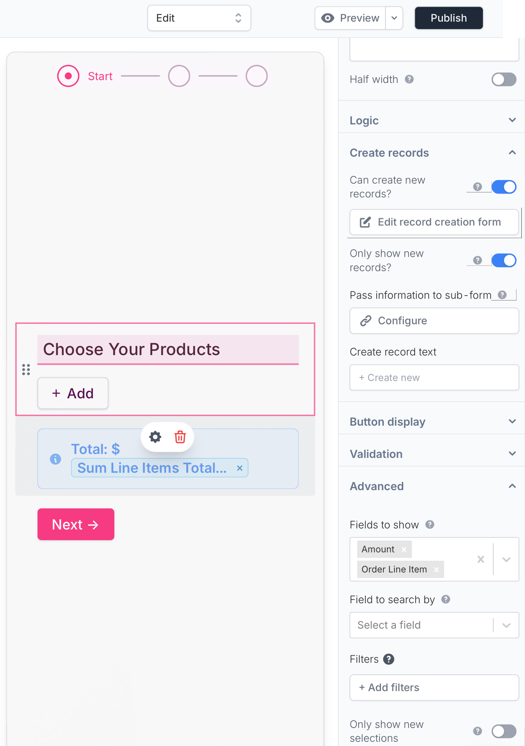Expand the Logic section
Image resolution: width=525 pixels, height=746 pixels.
pyautogui.click(x=432, y=120)
